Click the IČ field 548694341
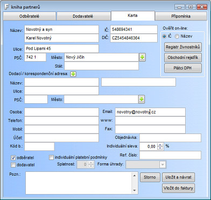This screenshot has width=211, height=200. tap(134, 30)
